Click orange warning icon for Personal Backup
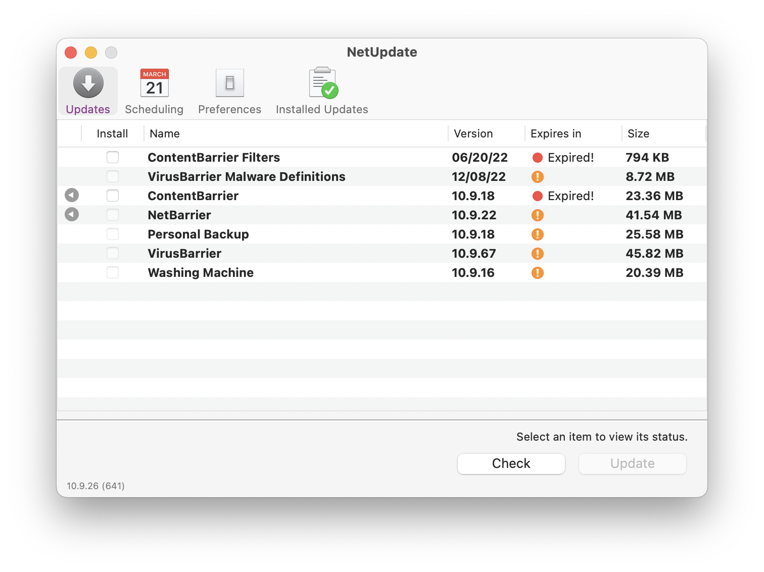 tap(538, 234)
